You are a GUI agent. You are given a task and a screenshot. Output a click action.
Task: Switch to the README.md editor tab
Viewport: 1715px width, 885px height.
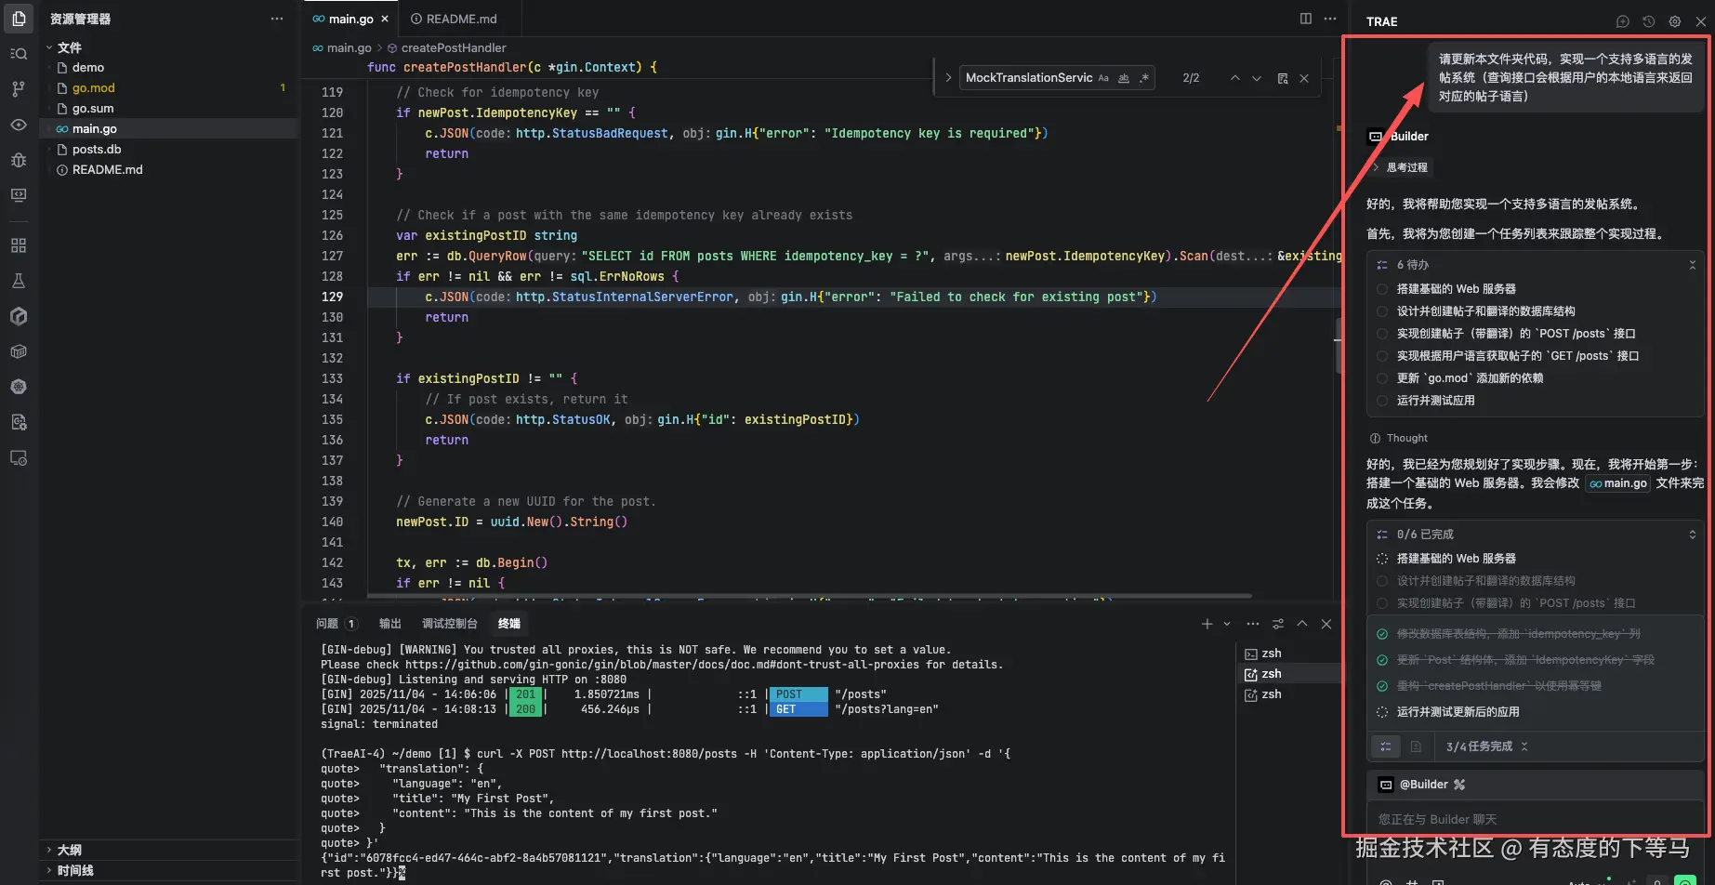[461, 19]
